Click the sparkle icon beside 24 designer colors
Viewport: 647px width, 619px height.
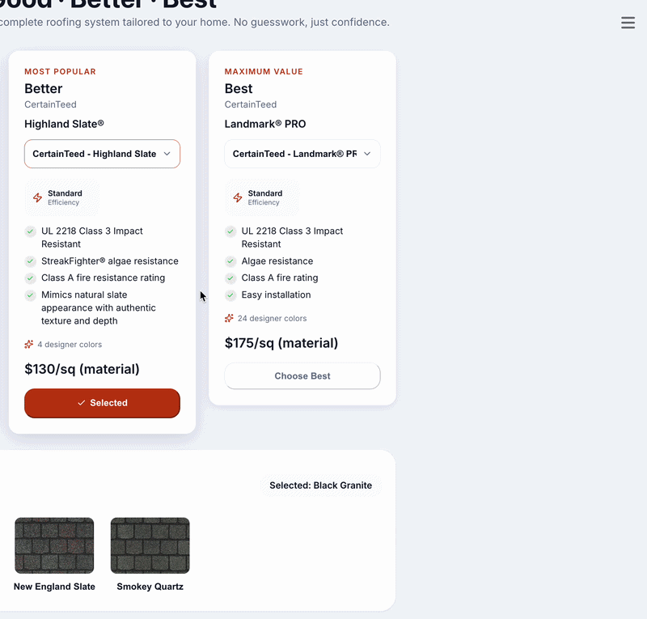(x=229, y=318)
